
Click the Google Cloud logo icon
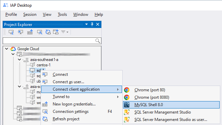coord(13,49)
